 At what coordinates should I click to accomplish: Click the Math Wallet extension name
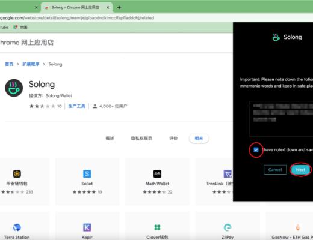tap(157, 184)
